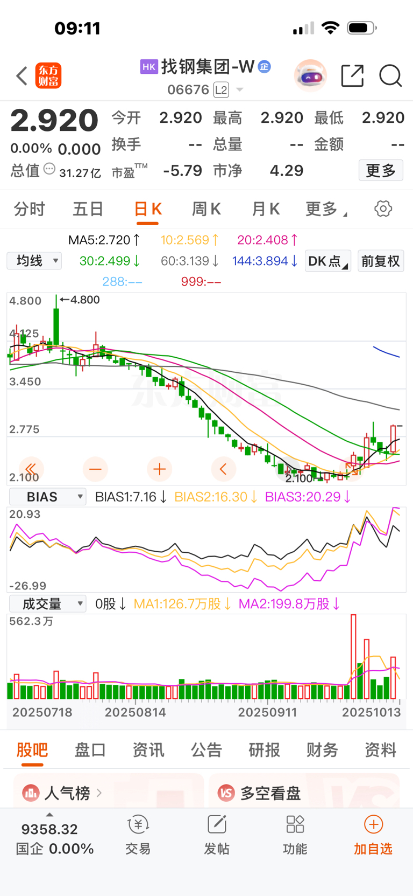Open the search magnifier icon
413x896 pixels.
click(x=390, y=75)
